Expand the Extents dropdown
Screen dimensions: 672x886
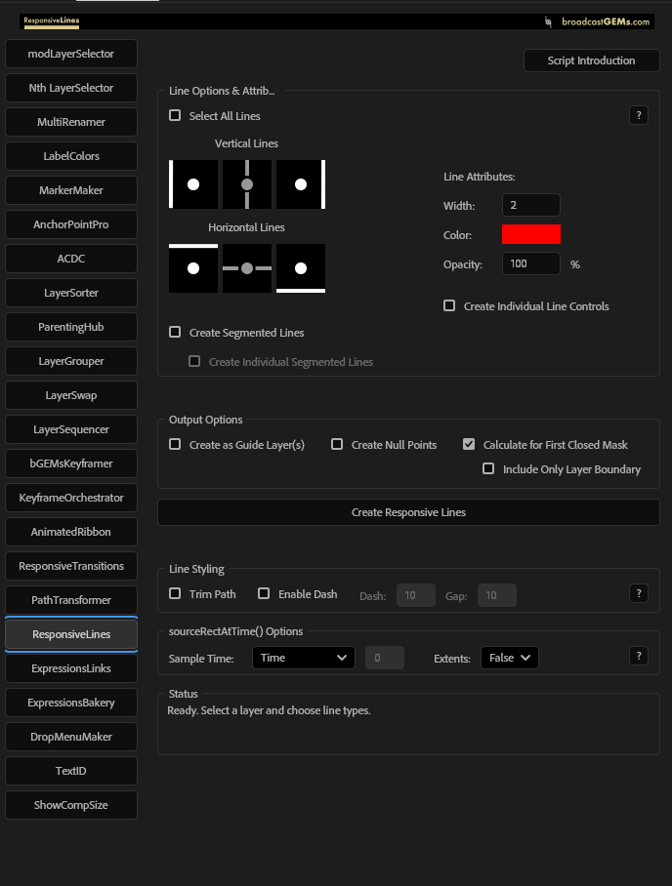coord(509,658)
